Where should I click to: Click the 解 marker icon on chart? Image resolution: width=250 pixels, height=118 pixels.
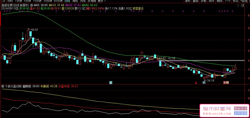110,82
